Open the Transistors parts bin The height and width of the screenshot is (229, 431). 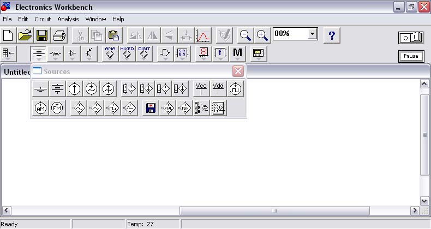pos(89,53)
